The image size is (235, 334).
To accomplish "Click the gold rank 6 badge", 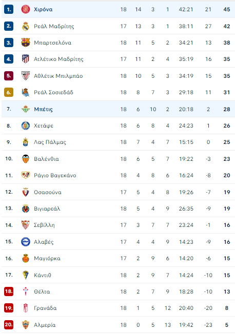I will coord(9,92).
